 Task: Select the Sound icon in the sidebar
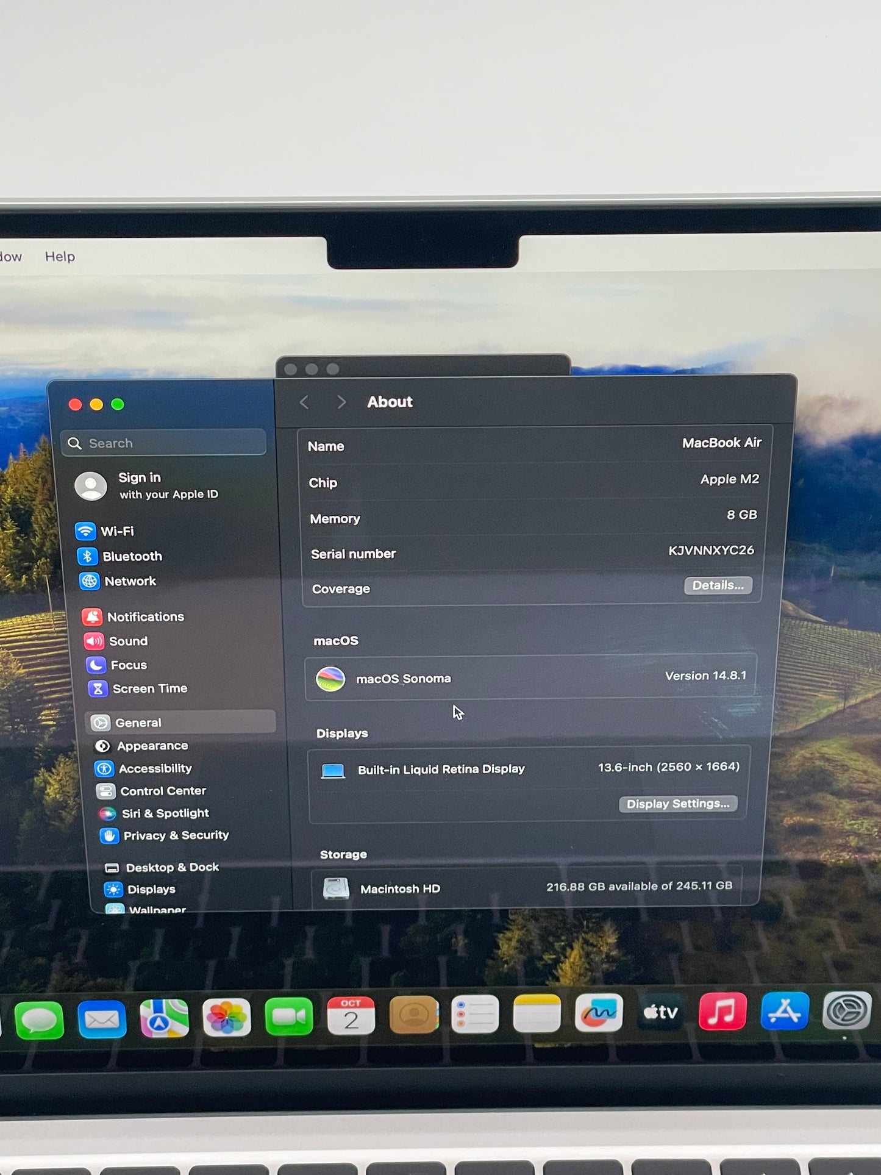pyautogui.click(x=94, y=641)
